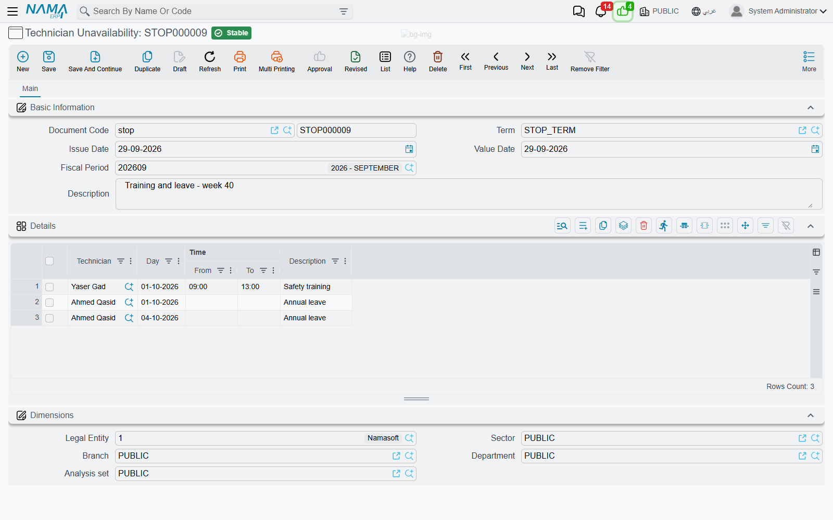Focus the Search By Name Or Code field
The width and height of the screenshot is (833, 520).
pos(215,11)
